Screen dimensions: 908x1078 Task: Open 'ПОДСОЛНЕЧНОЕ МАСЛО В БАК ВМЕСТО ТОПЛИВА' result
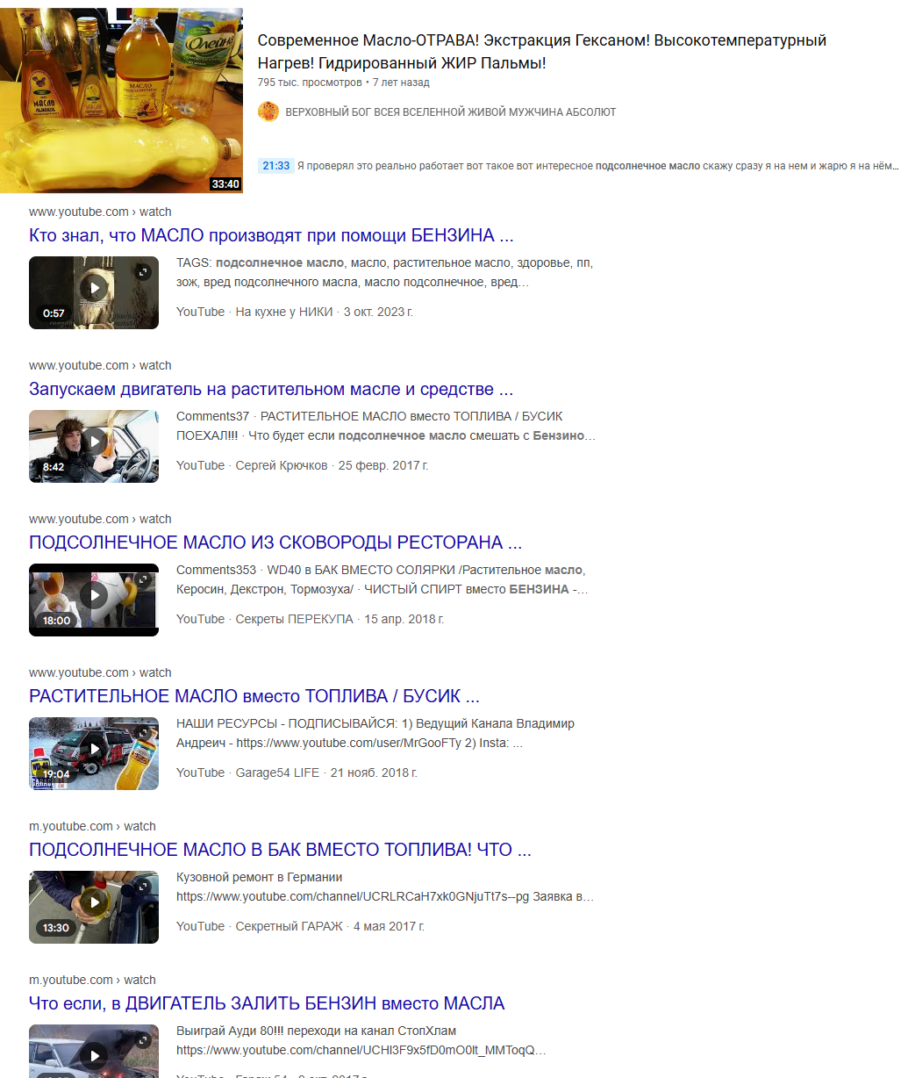tap(280, 850)
